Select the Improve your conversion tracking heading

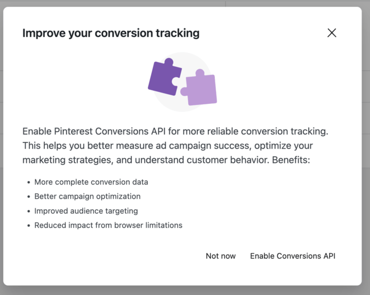click(111, 33)
